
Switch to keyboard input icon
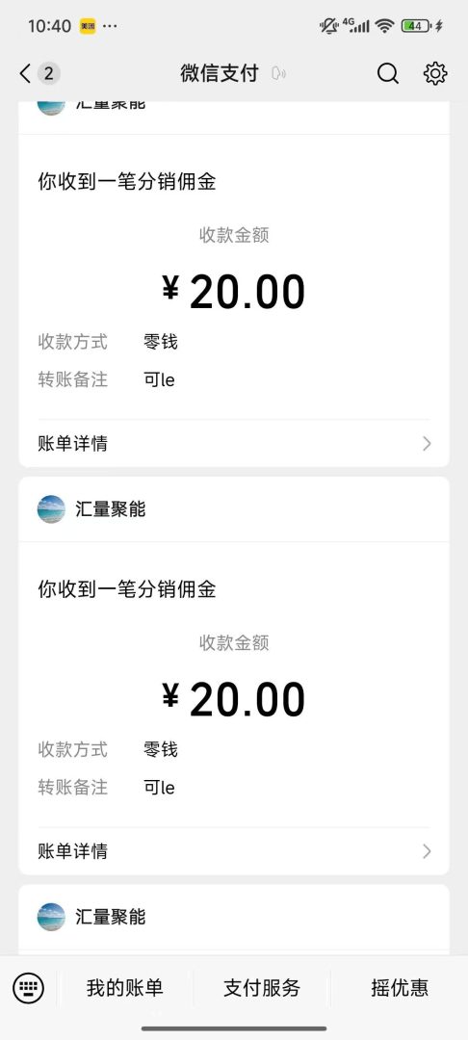[29, 988]
